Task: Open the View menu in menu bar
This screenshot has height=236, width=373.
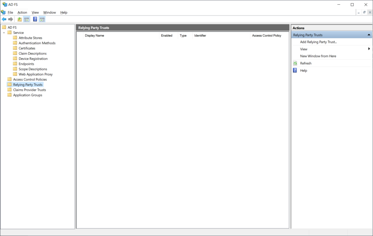Action: tap(35, 12)
